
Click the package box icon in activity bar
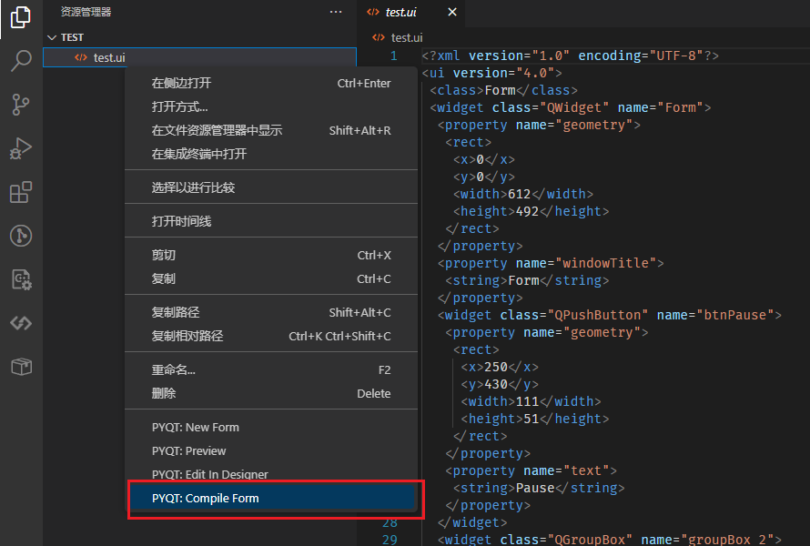tap(20, 367)
